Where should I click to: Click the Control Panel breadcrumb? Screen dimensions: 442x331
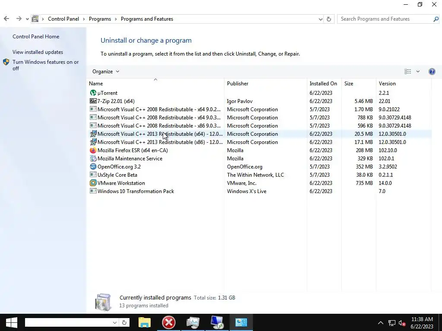point(63,19)
